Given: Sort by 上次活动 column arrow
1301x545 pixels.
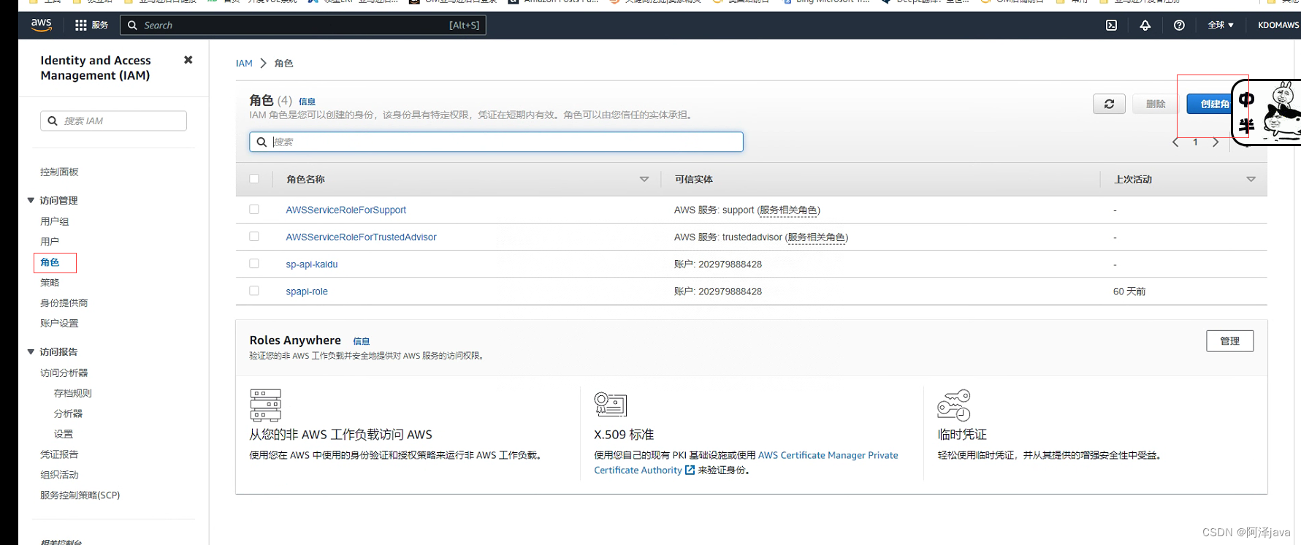Looking at the screenshot, I should (x=1251, y=179).
